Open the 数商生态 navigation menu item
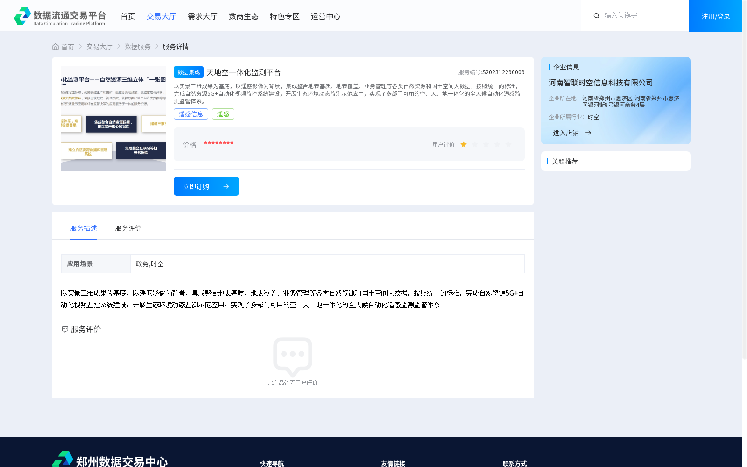Screen dimensions: 747x467 (244, 16)
